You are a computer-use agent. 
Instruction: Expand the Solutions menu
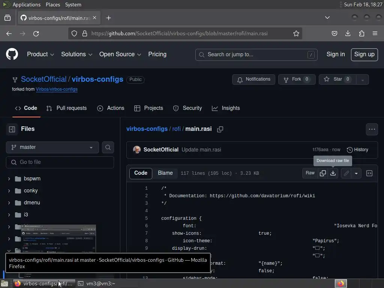pos(76,54)
